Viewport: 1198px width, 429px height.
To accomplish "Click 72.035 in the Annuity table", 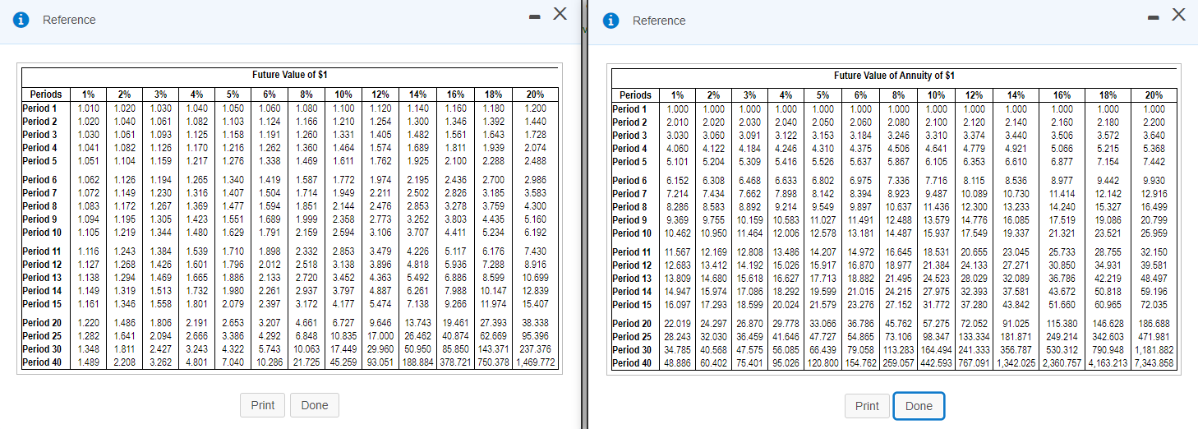I will 1154,305.
